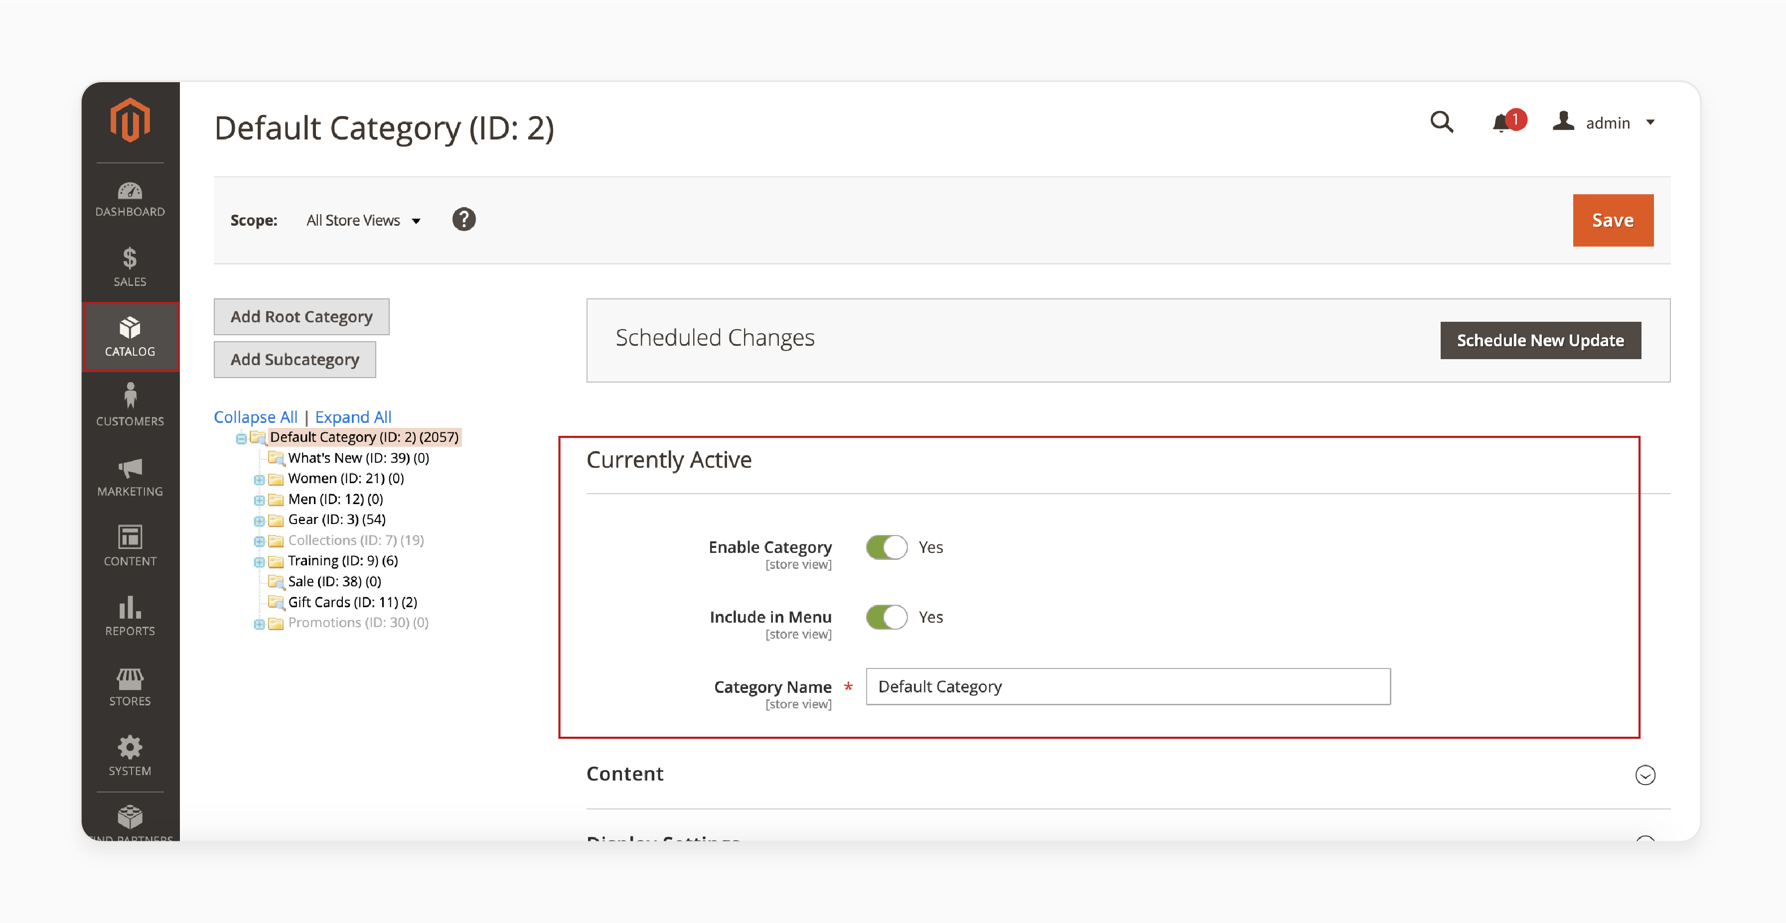Viewport: 1786px width, 923px height.
Task: Click Schedule New Update
Action: [x=1540, y=340]
